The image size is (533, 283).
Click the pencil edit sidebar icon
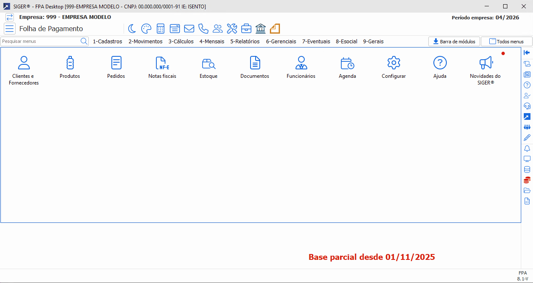coord(527,138)
